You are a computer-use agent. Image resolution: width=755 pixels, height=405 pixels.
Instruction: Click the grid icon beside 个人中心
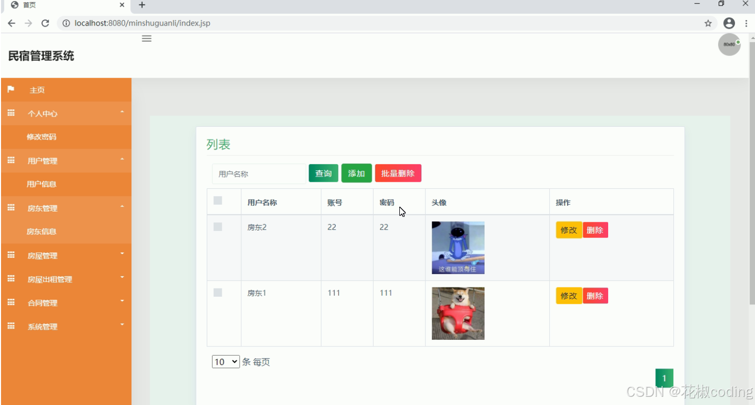(x=11, y=113)
